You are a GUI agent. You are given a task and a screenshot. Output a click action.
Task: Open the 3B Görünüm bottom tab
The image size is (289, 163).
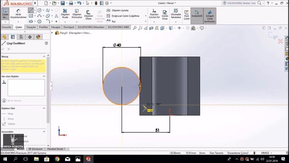[35, 149]
